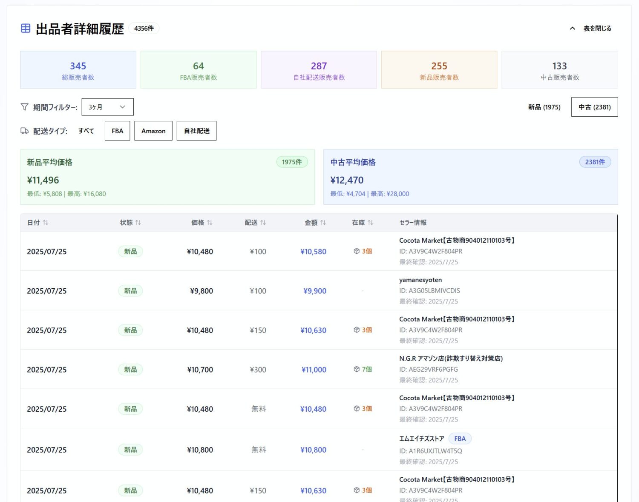Viewport: 639px width, 502px height.
Task: Click seller ID AEG29VRF6PGFG
Action: click(x=429, y=370)
